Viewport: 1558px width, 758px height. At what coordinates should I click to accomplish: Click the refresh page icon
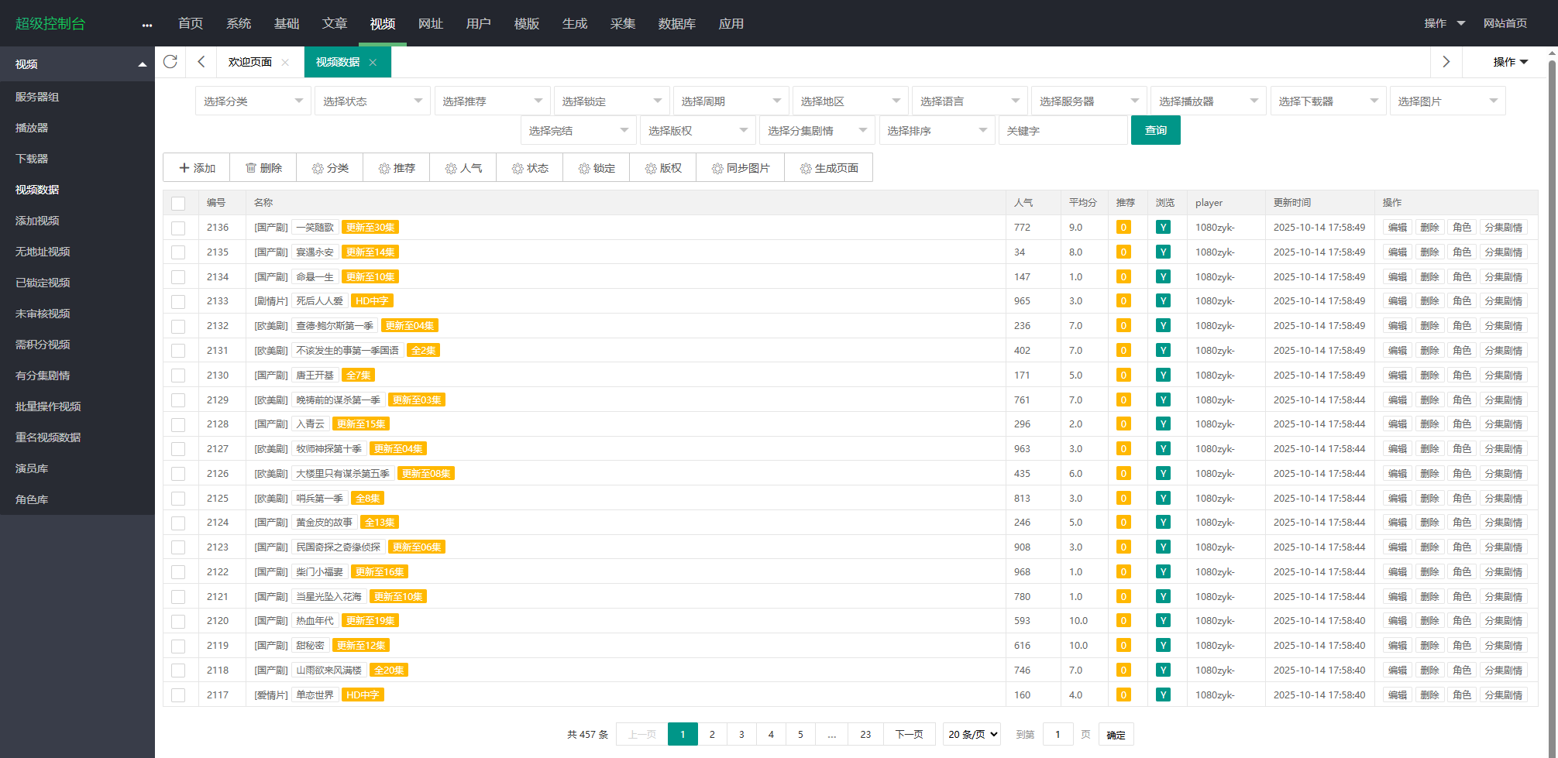pos(170,62)
